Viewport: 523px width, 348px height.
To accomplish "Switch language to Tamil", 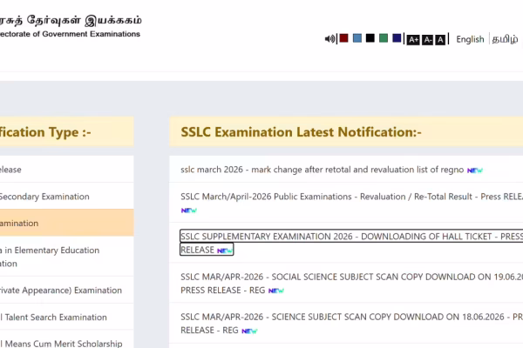I will [505, 39].
